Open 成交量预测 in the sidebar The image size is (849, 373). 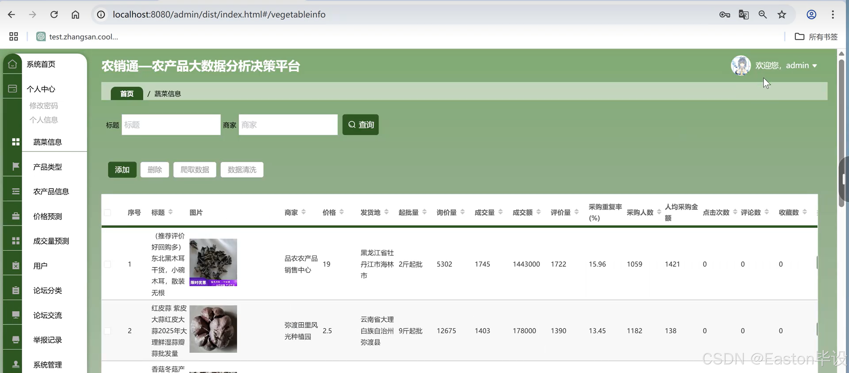click(x=51, y=241)
